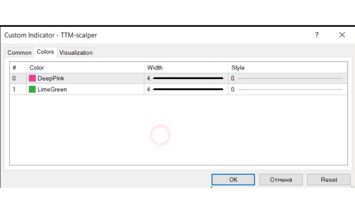Switch to the Common tab
355x213 pixels.
[x=20, y=53]
